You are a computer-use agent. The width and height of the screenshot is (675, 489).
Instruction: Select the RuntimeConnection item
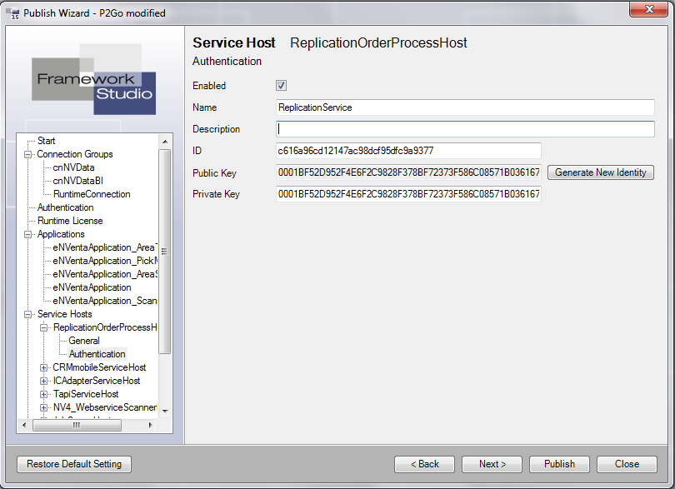point(92,194)
